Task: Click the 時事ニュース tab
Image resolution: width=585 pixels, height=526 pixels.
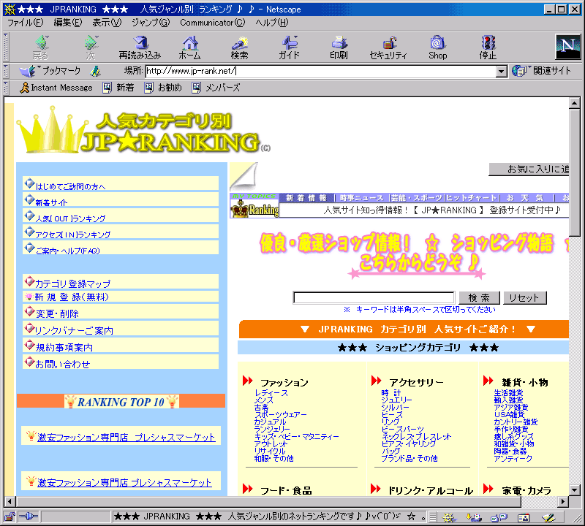Action: point(361,198)
